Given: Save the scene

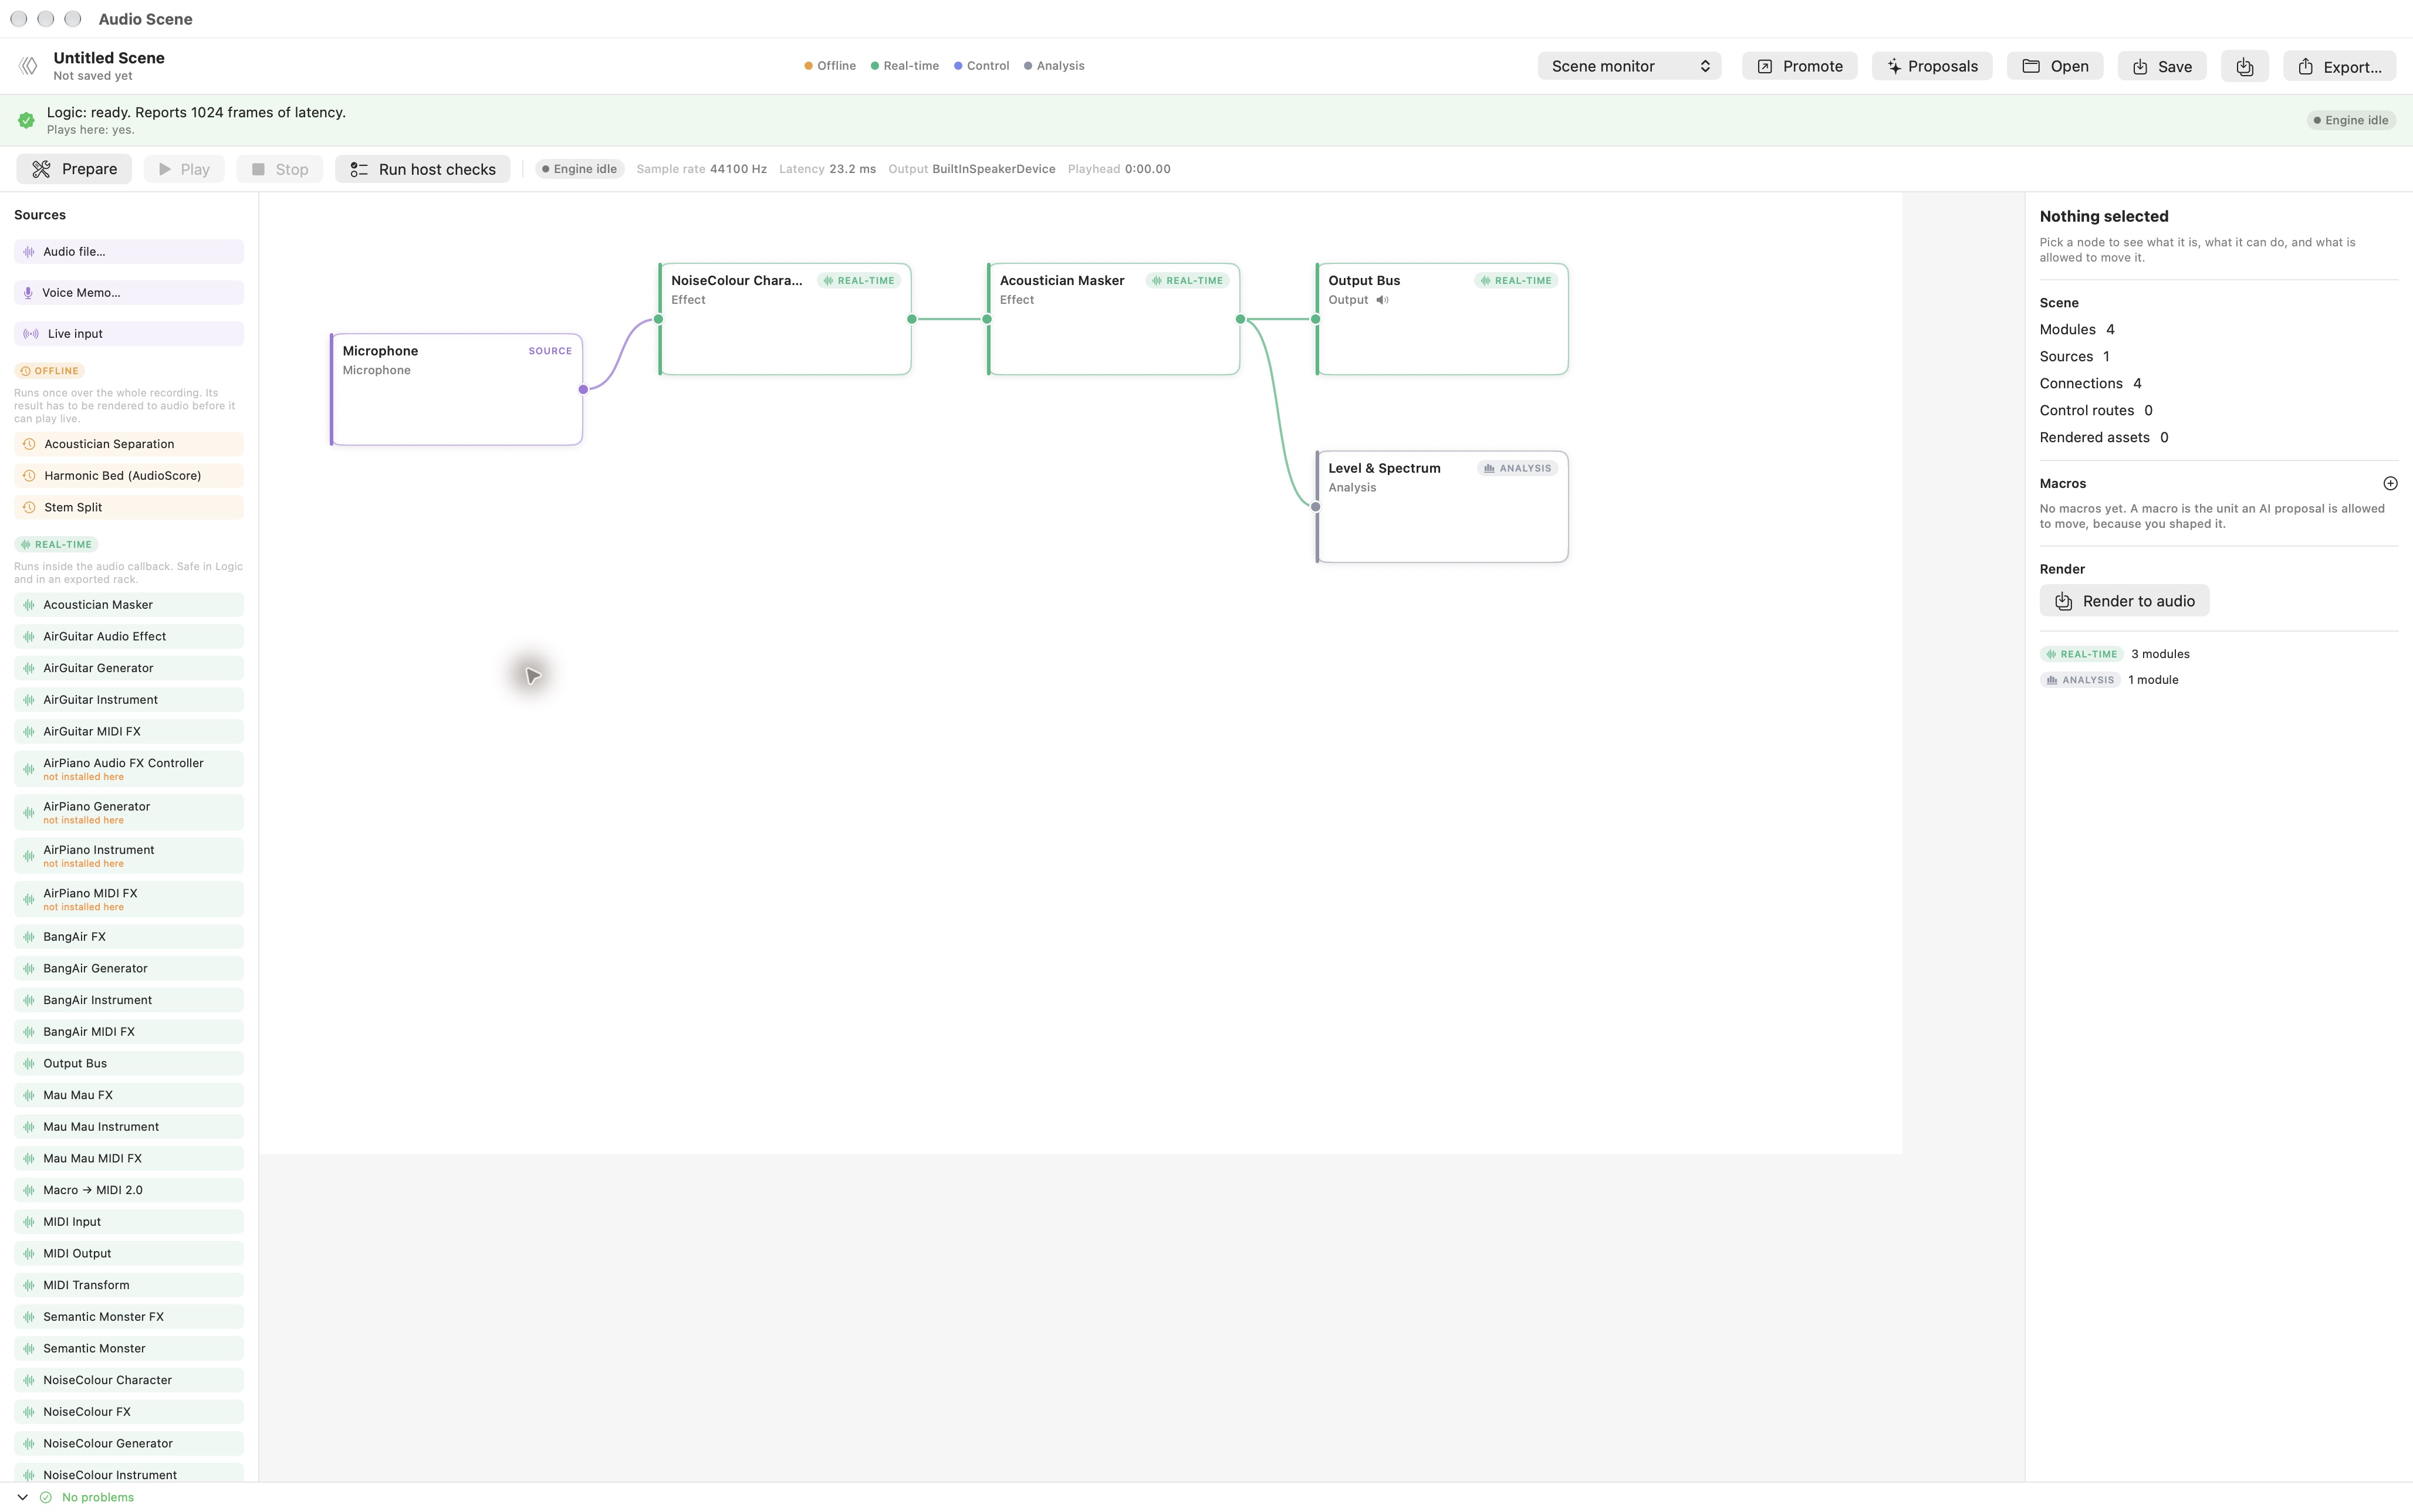Looking at the screenshot, I should coord(2162,66).
